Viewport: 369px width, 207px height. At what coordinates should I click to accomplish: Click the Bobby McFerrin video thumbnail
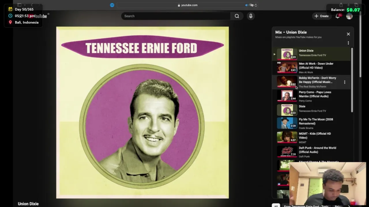tap(287, 81)
